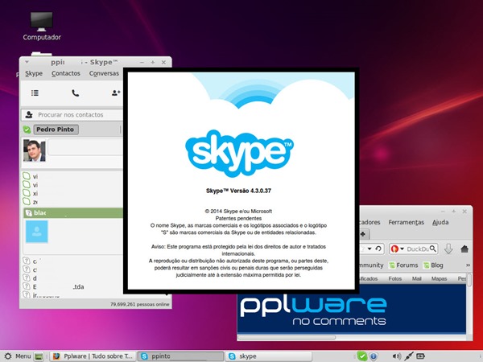This screenshot has width=483, height=362.
Task: Click the magnifier search icon in browser search box
Action: [433, 249]
